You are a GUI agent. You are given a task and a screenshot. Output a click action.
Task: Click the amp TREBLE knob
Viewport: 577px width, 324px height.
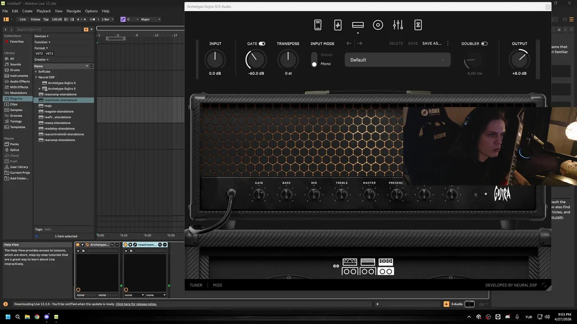click(x=342, y=195)
